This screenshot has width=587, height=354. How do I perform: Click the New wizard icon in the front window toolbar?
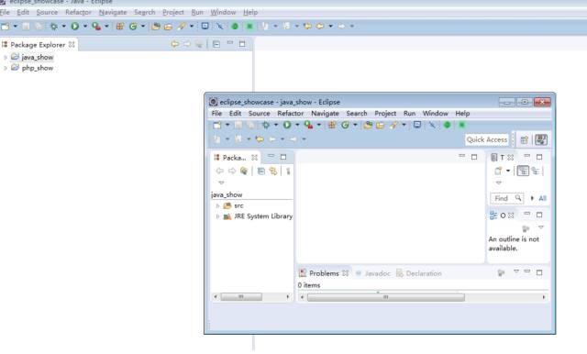217,125
